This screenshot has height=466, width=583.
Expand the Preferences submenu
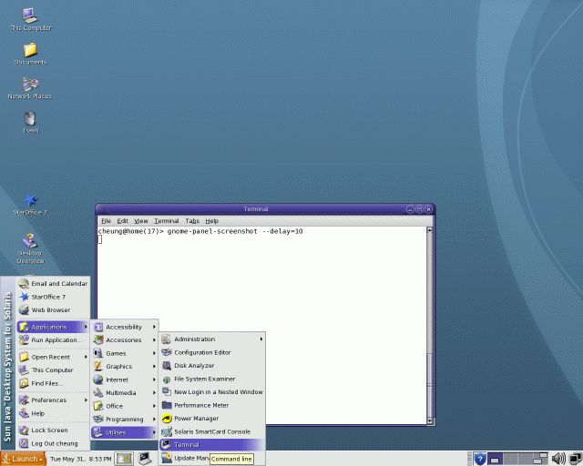tap(53, 400)
